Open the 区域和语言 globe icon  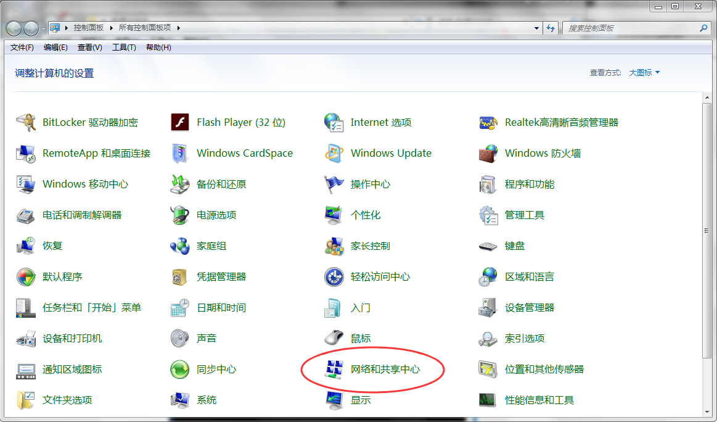coord(488,277)
